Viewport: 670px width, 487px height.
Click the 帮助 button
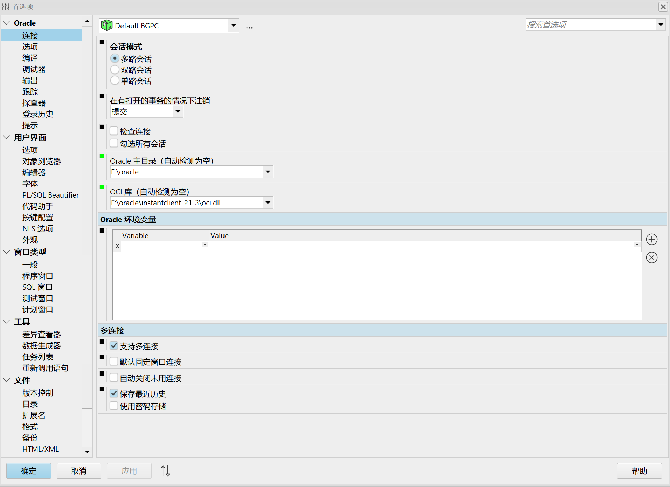[639, 471]
